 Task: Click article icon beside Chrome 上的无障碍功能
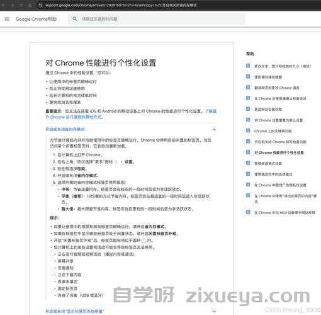(x=248, y=130)
